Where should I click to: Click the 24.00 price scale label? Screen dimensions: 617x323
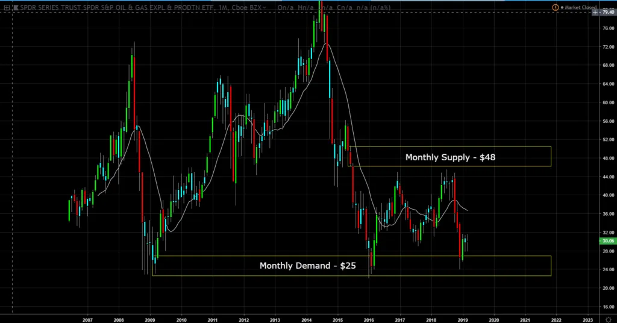pyautogui.click(x=608, y=269)
